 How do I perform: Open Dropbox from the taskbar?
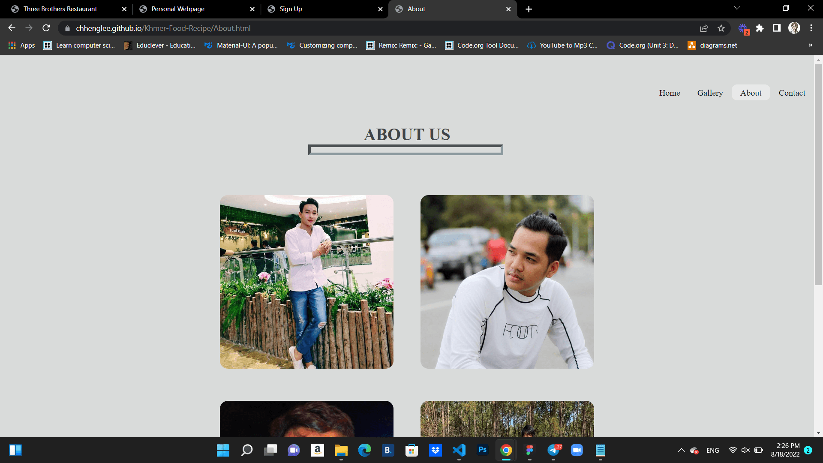436,450
